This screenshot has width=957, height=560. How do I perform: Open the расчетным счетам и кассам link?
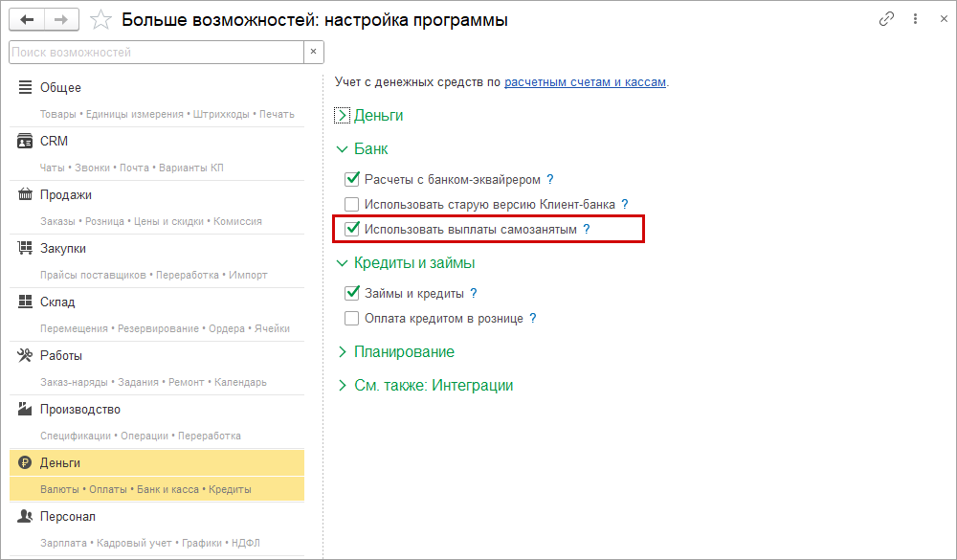[585, 82]
